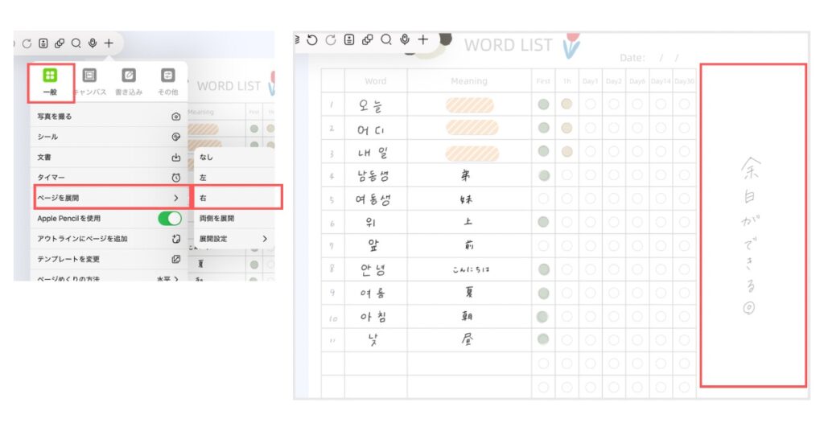The height and width of the screenshot is (431, 824).
Task: Switch to the キャンバス tab
Action: (90, 81)
